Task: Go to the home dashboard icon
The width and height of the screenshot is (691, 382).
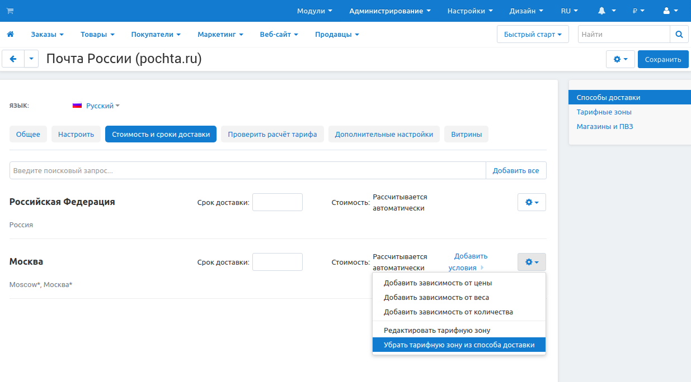Action: coord(10,35)
